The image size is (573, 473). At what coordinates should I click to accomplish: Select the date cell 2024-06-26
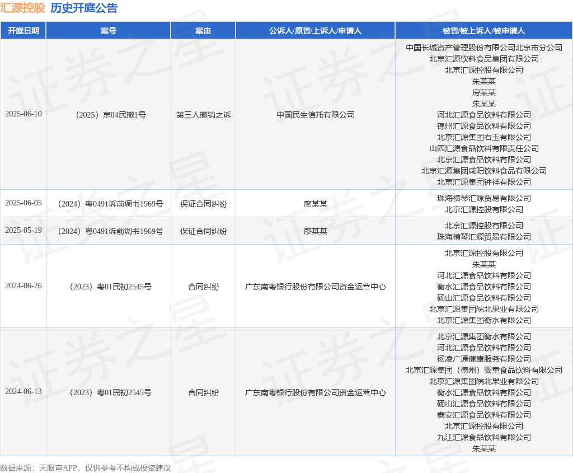pyautogui.click(x=24, y=286)
